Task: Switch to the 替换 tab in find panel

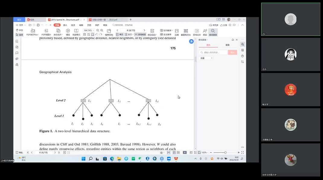Action: [x=227, y=45]
